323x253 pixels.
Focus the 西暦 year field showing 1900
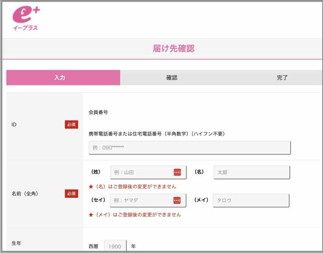pos(115,246)
